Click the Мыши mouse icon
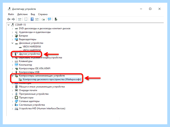This screenshot has width=170, height=127. pos(16,87)
